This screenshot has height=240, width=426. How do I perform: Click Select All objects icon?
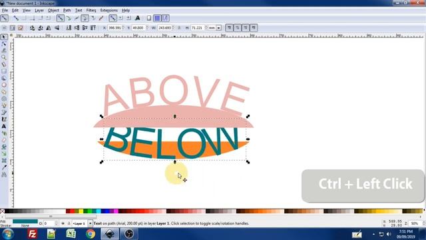click(x=4, y=28)
